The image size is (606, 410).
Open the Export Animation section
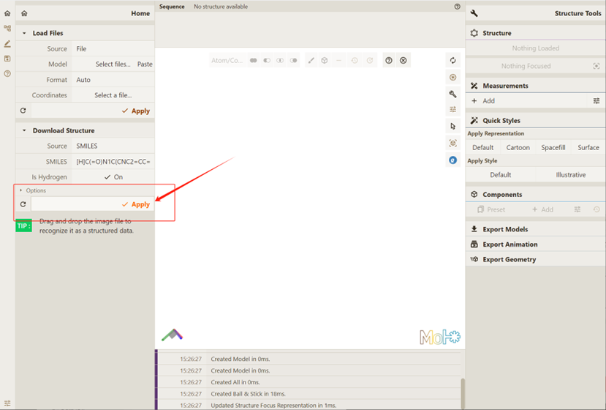click(510, 245)
